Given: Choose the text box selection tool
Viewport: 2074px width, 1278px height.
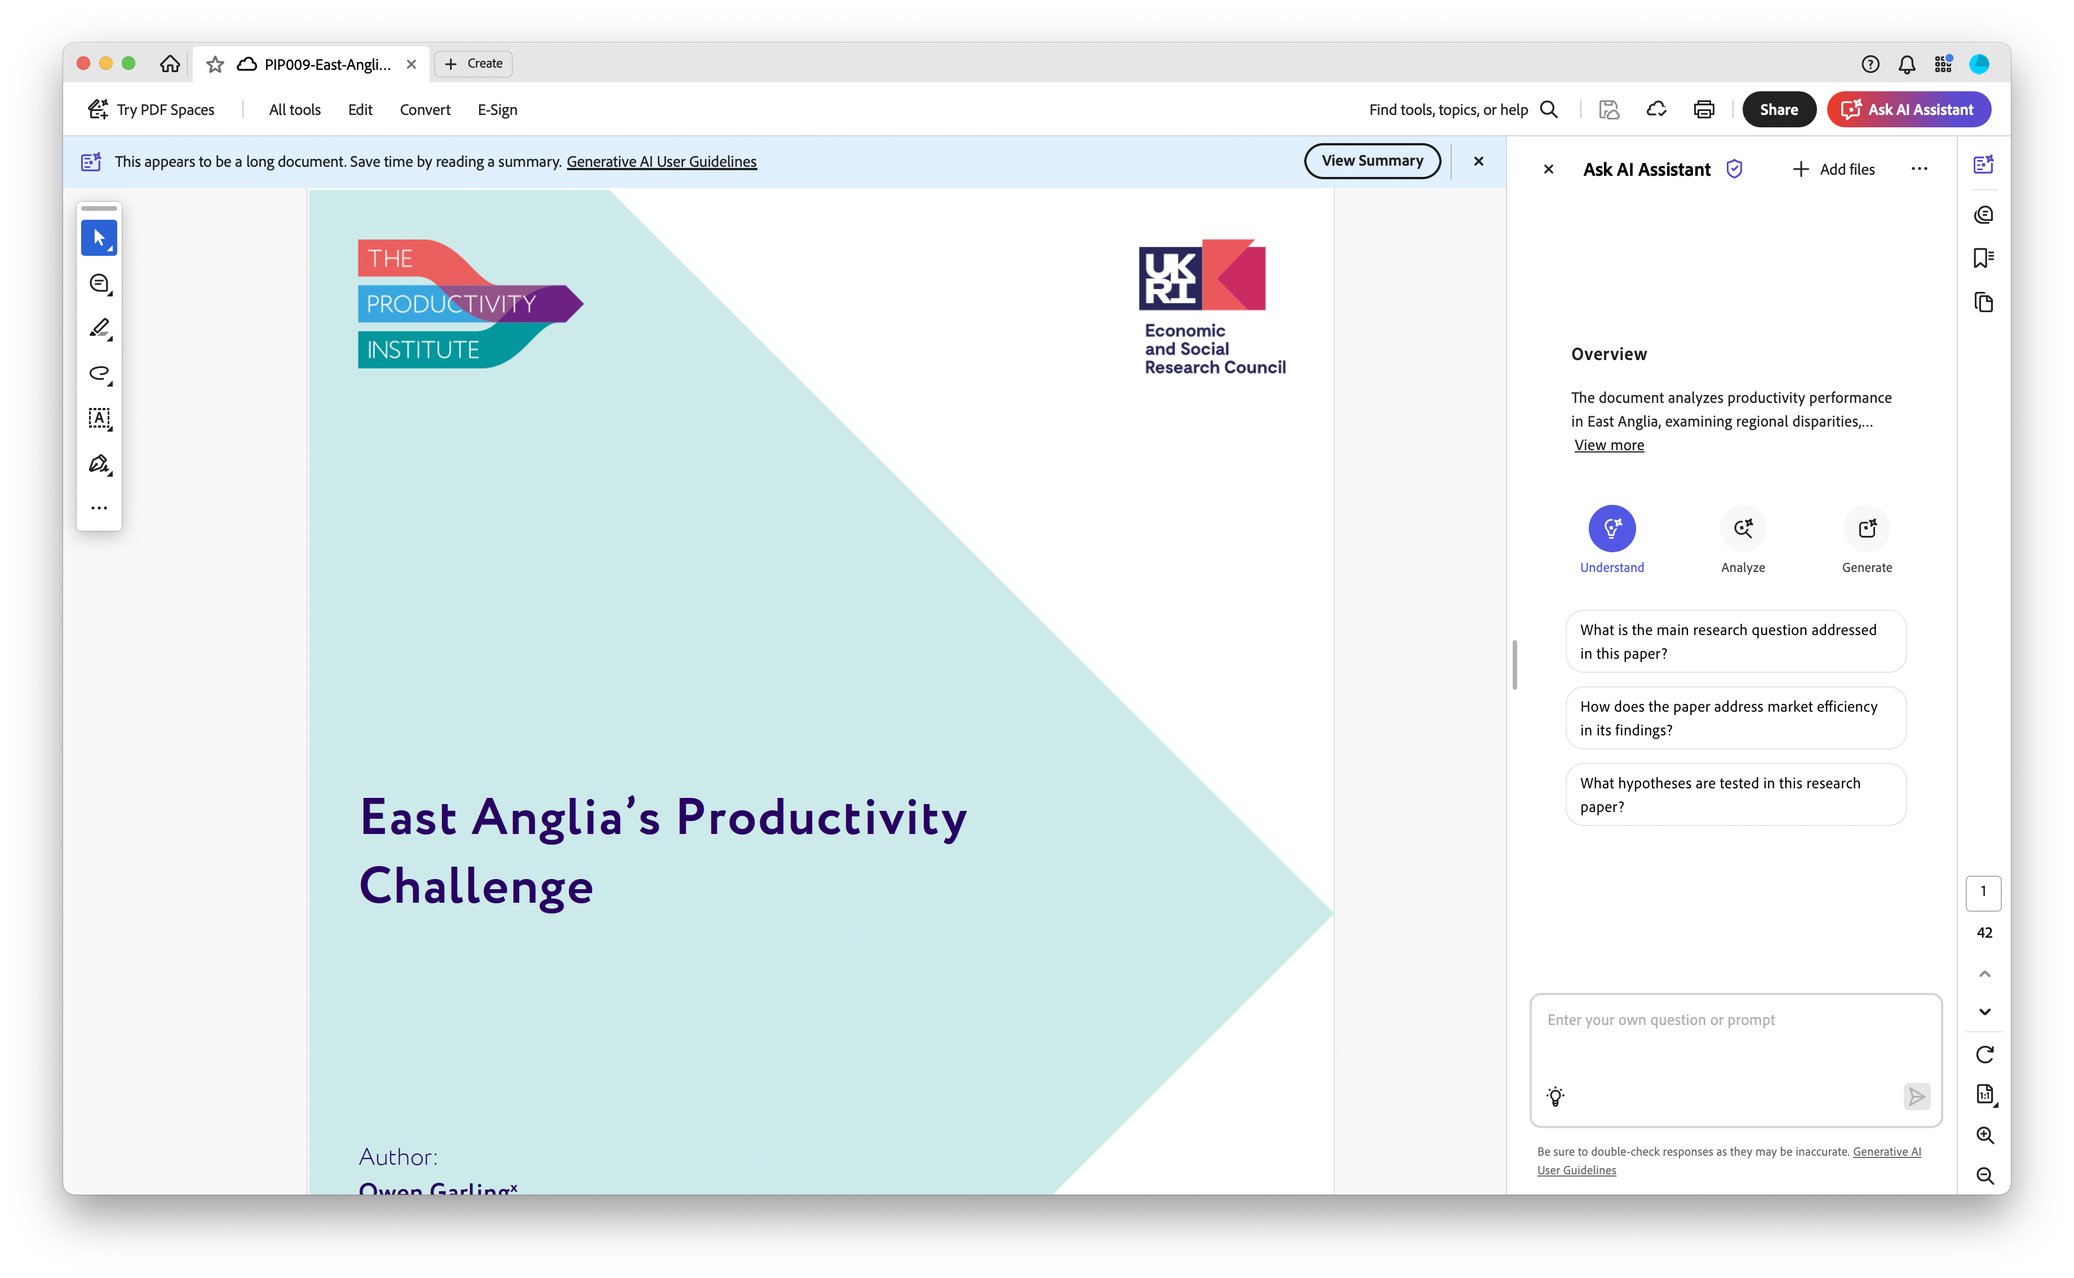Looking at the screenshot, I should tap(99, 418).
